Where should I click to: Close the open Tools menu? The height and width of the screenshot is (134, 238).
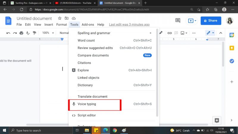click(74, 24)
